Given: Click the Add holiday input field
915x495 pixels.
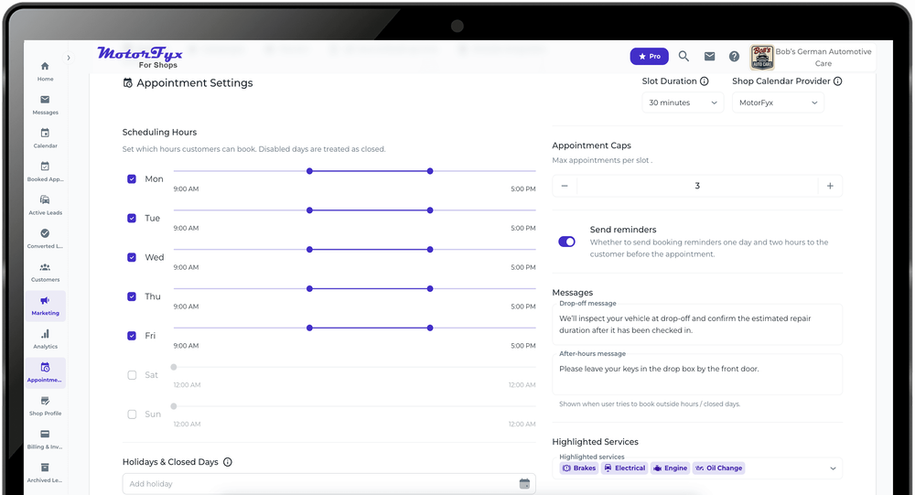Looking at the screenshot, I should 320,483.
